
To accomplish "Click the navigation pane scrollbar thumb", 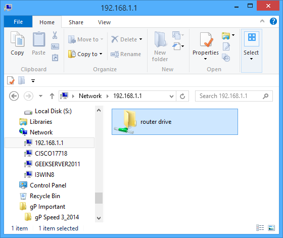I will pos(99,198).
